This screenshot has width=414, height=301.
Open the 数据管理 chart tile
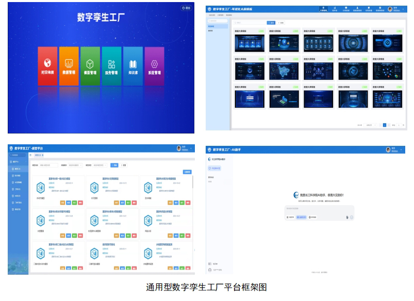[69, 66]
